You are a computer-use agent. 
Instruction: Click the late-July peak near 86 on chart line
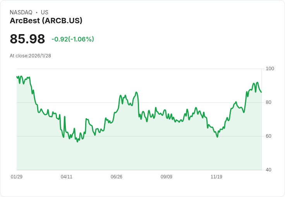136,92
